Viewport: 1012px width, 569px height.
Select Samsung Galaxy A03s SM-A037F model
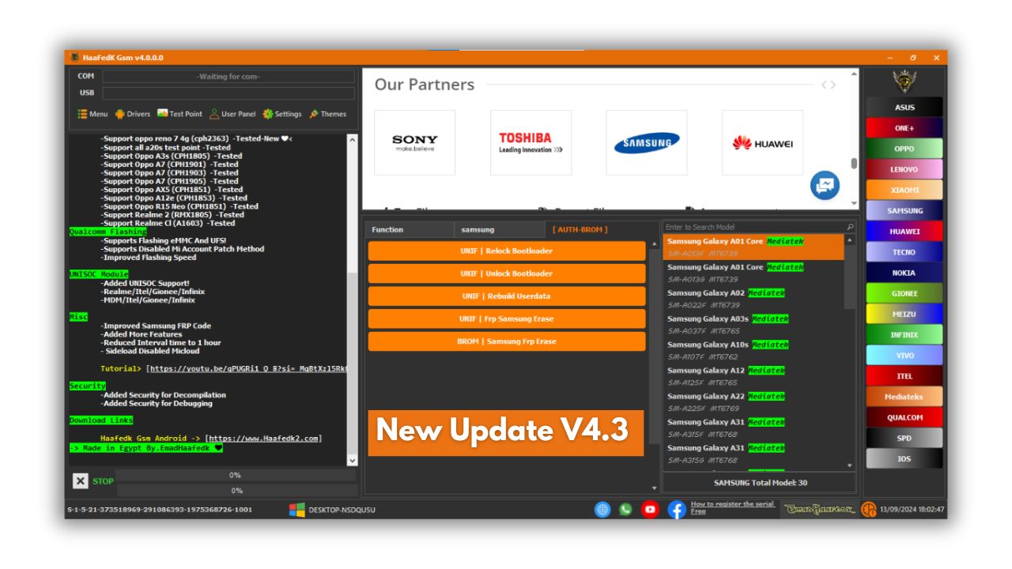click(x=753, y=325)
